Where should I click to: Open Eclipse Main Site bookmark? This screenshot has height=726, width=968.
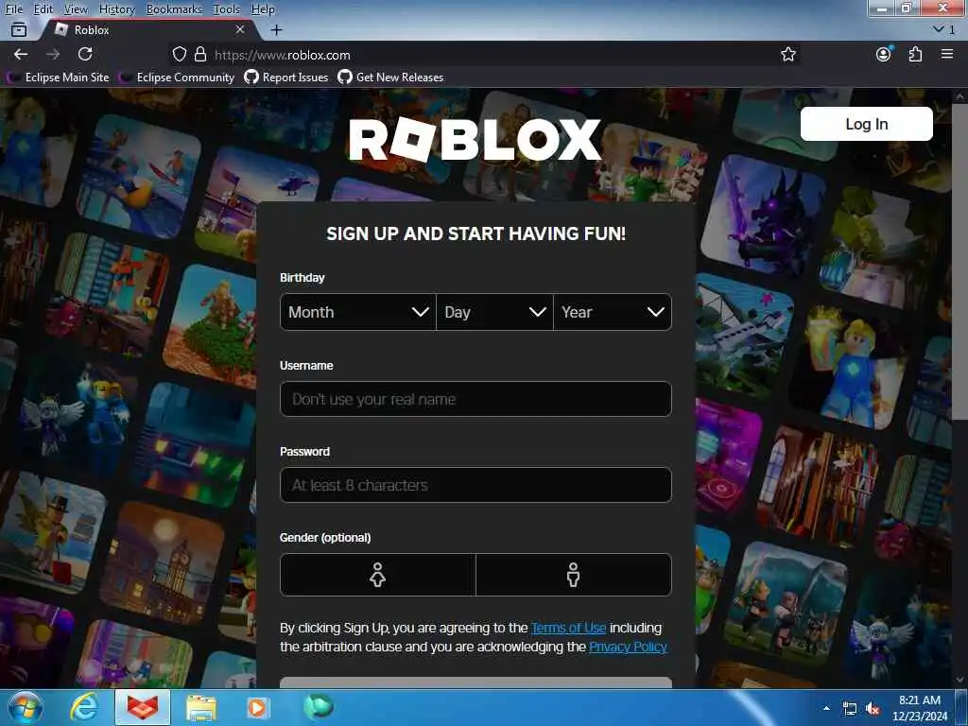[58, 78]
